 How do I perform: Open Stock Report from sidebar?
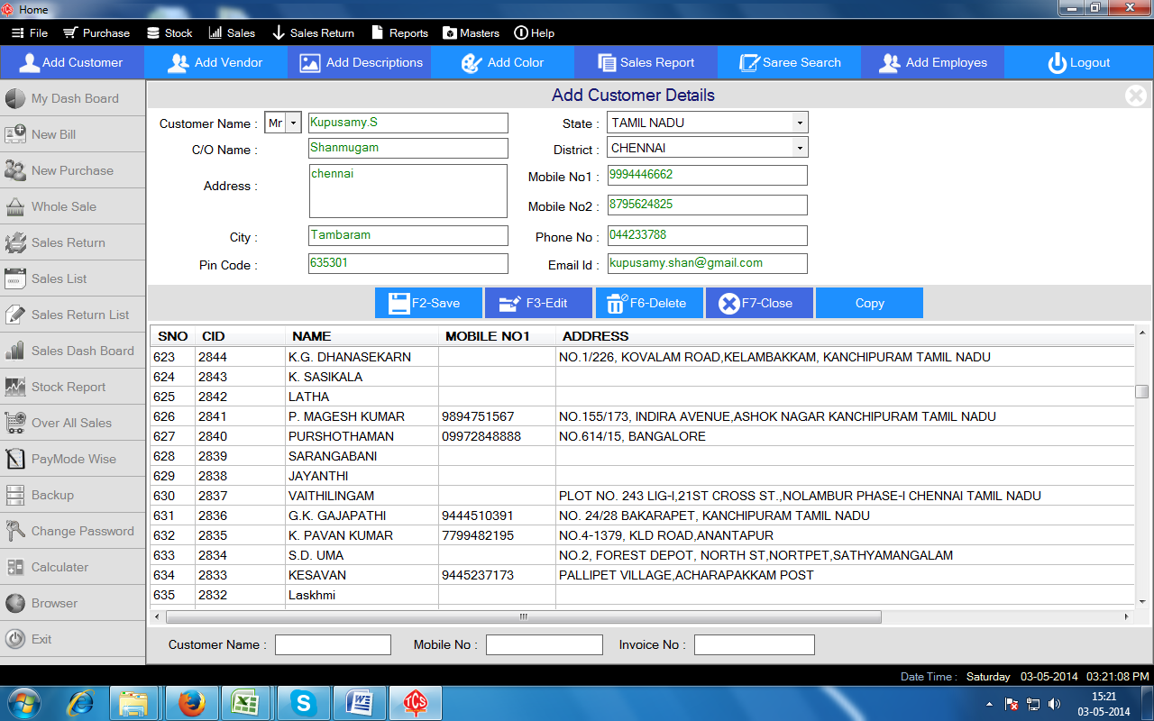coord(69,387)
